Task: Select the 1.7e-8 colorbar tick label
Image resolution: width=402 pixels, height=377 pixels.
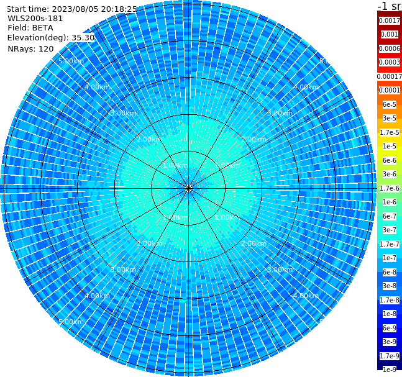Action: coord(390,300)
